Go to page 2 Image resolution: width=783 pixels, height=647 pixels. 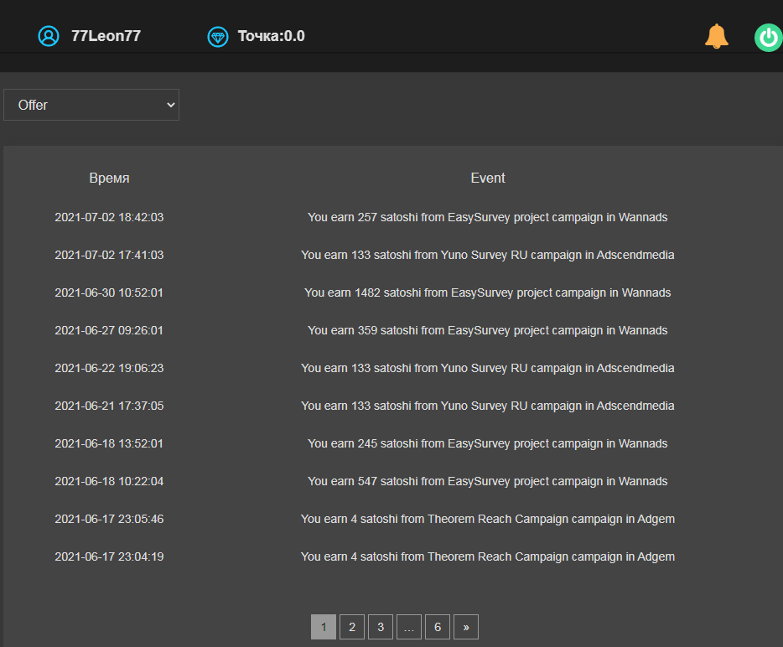352,627
